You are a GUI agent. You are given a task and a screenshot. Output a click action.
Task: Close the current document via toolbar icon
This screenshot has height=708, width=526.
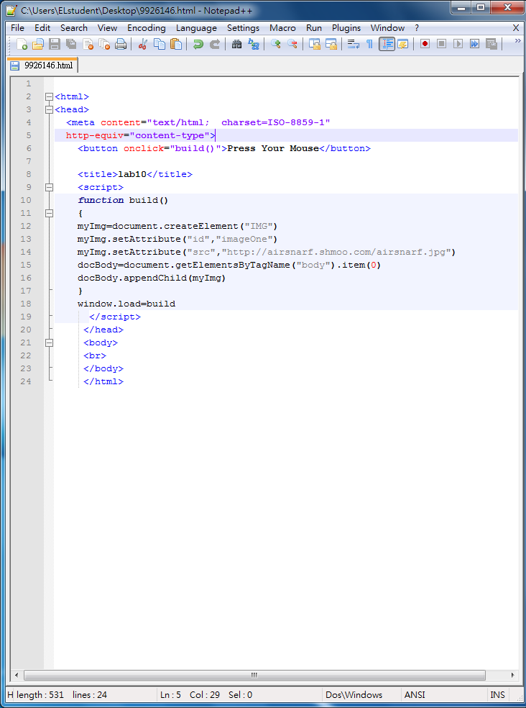pyautogui.click(x=88, y=44)
